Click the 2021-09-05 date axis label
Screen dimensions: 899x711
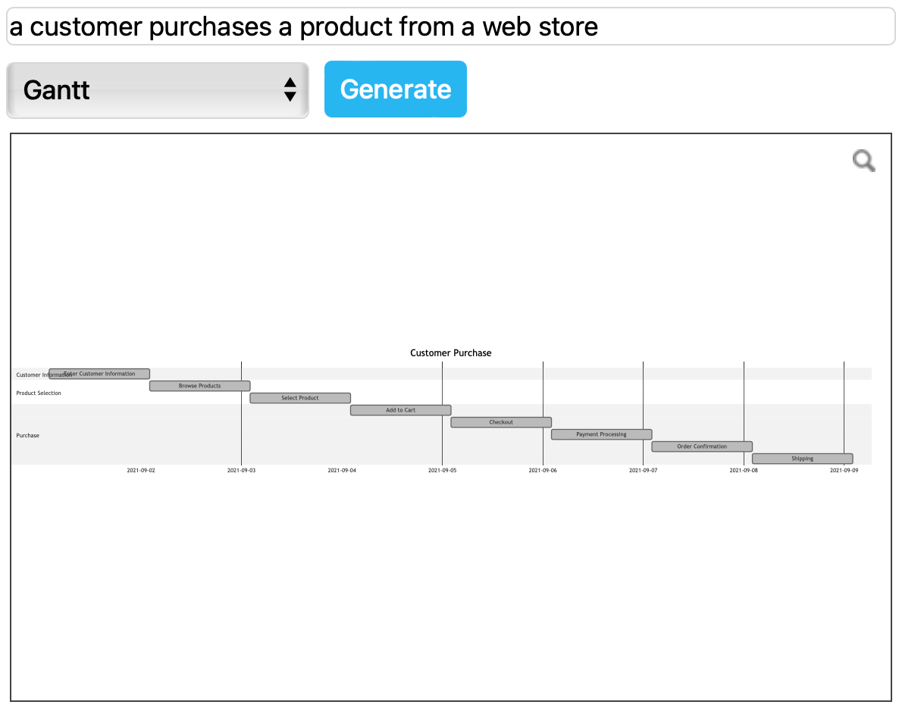[x=442, y=471]
